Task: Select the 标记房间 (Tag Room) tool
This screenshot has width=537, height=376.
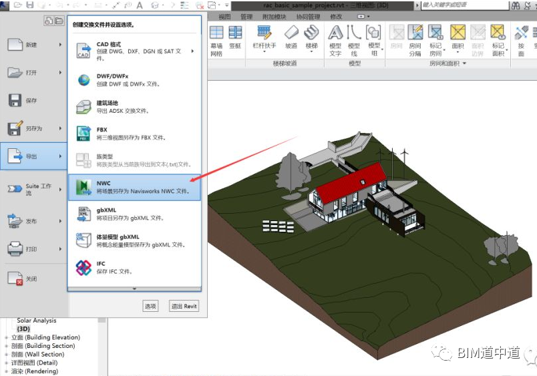Action: tap(435, 41)
